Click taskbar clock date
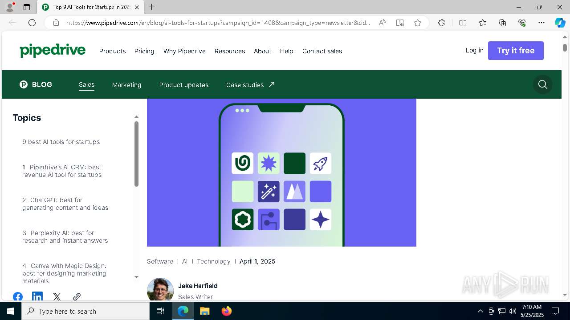Image resolution: width=570 pixels, height=320 pixels. pyautogui.click(x=532, y=311)
